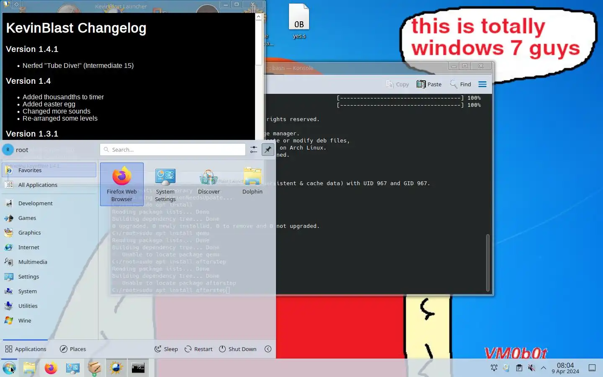Open the Settings category

[x=49, y=276]
